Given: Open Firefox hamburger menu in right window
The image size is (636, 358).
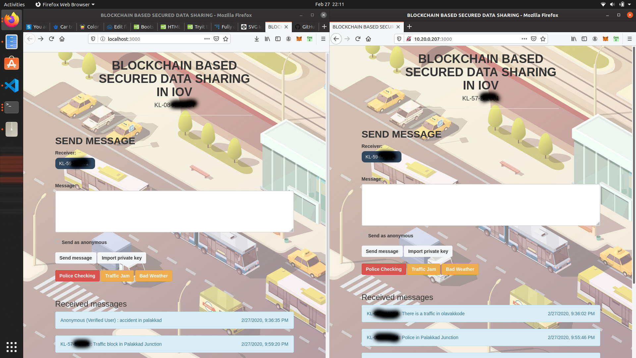Looking at the screenshot, I should coord(629,39).
